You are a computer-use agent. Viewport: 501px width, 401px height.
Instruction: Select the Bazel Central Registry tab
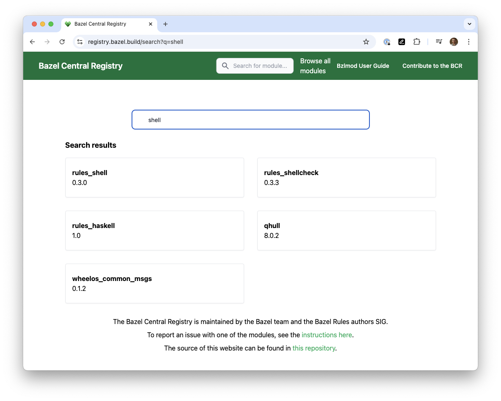[x=109, y=24]
